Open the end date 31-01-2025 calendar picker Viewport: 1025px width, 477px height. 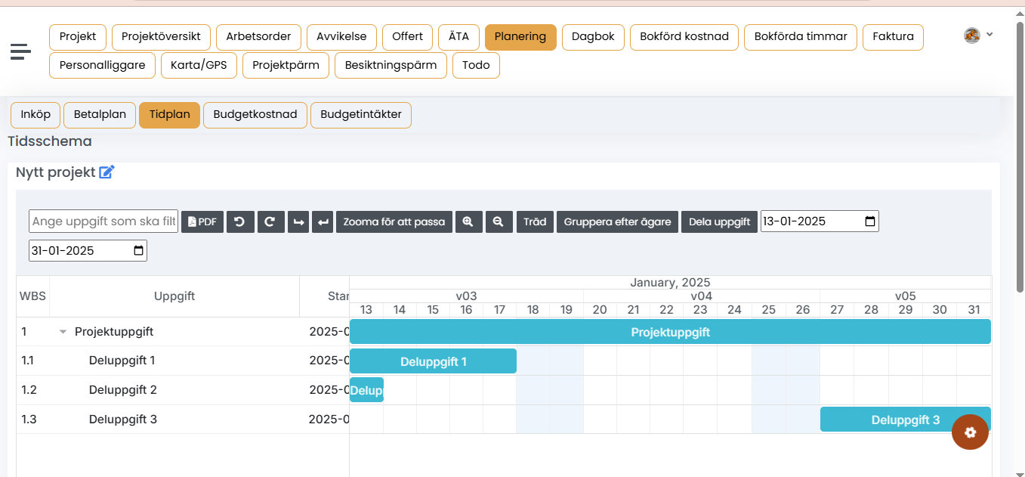138,251
